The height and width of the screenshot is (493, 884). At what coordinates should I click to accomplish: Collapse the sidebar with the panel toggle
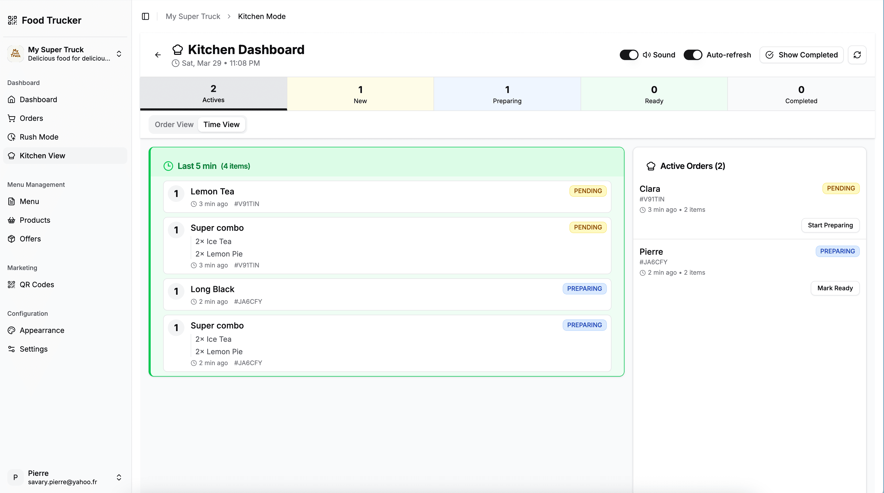pyautogui.click(x=145, y=16)
